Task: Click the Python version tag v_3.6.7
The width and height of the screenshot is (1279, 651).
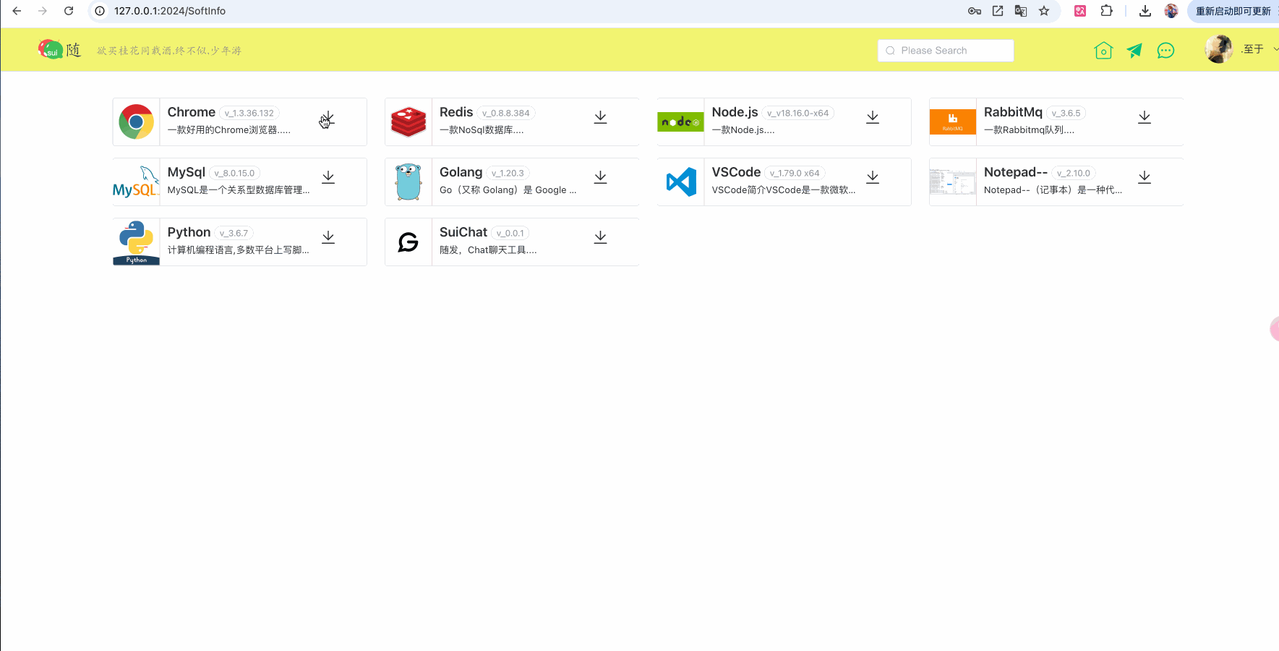Action: (x=234, y=234)
